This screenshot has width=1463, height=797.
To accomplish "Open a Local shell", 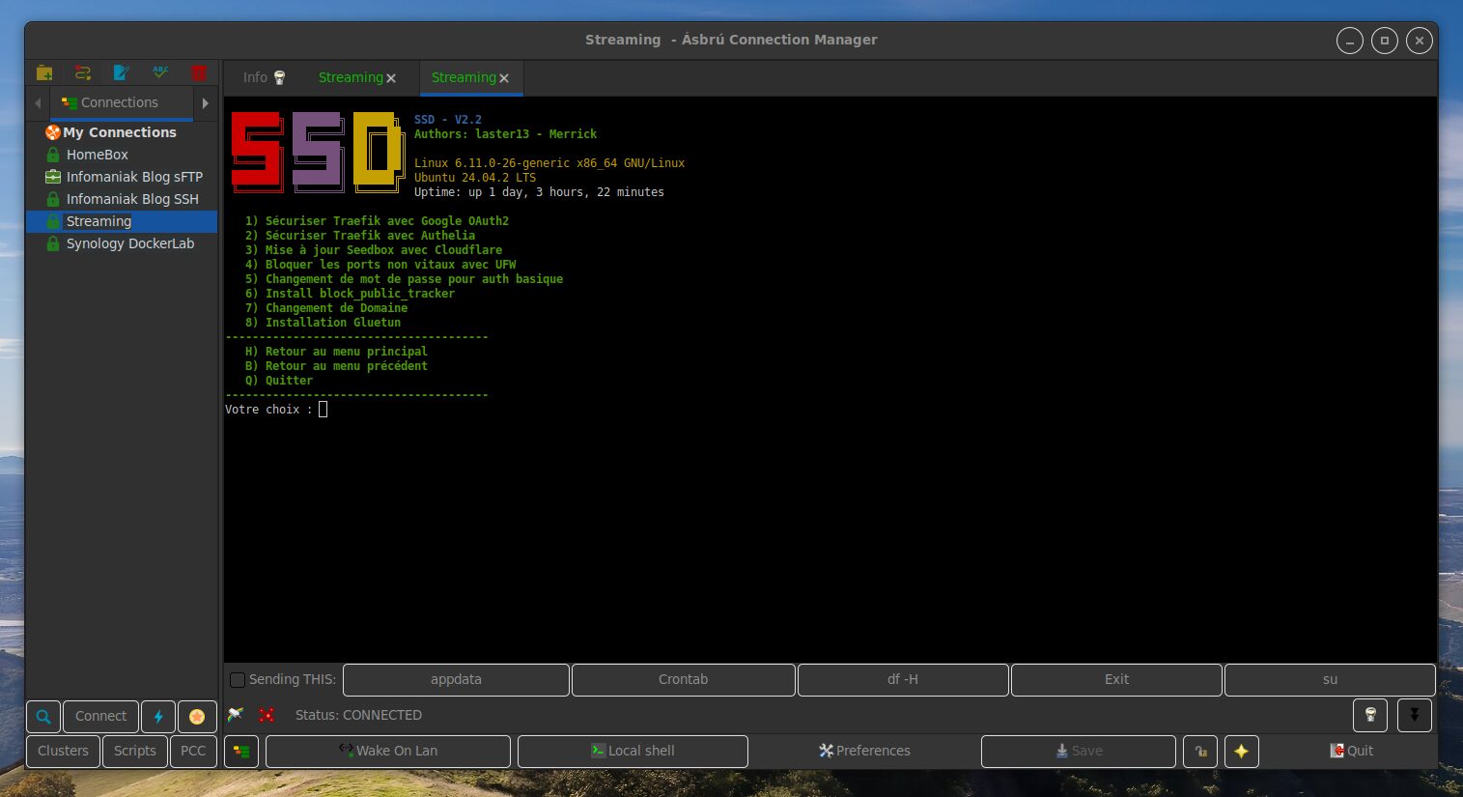I will pyautogui.click(x=633, y=752).
